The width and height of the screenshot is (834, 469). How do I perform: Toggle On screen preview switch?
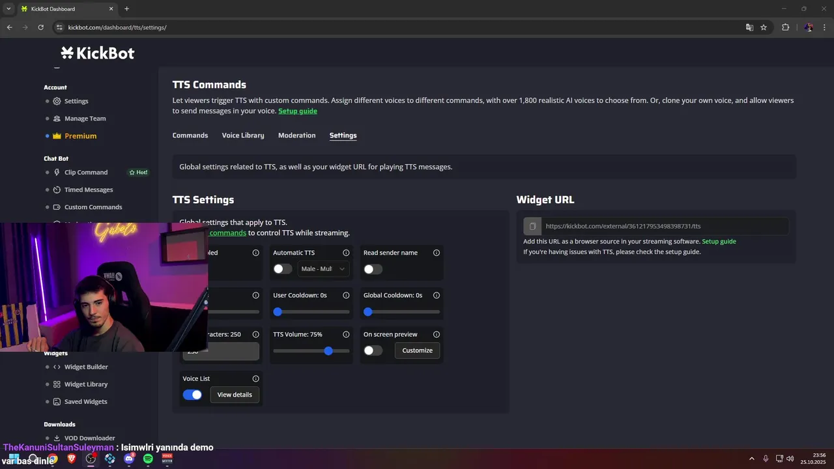point(373,350)
